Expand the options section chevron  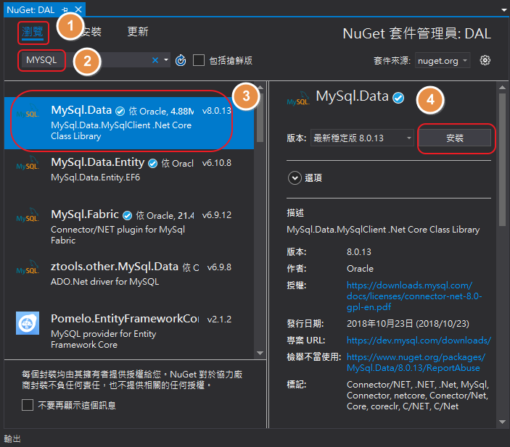[295, 178]
